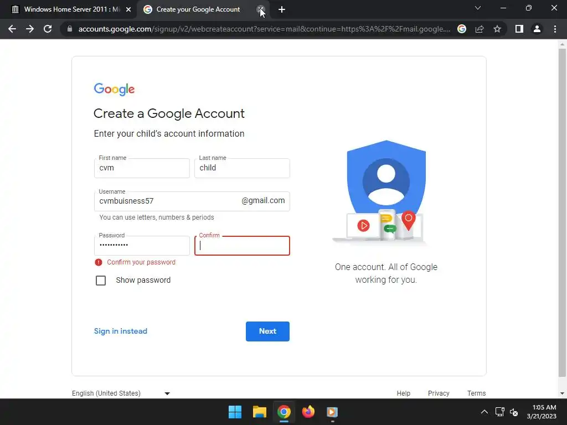Image resolution: width=567 pixels, height=425 pixels.
Task: Click the scrollbar down arrow
Action: point(562,393)
